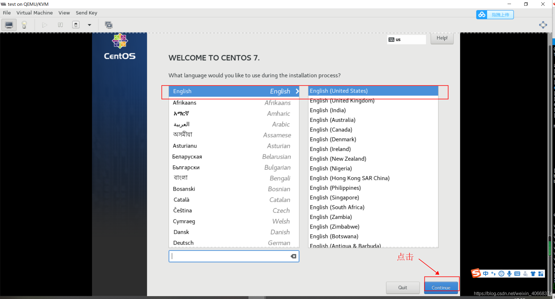Pause the virtual machine
Viewport: 555px width, 299px height.
(60, 25)
